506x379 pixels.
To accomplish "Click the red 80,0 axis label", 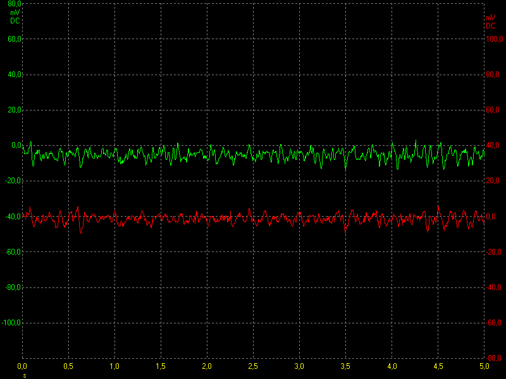I will click(493, 75).
